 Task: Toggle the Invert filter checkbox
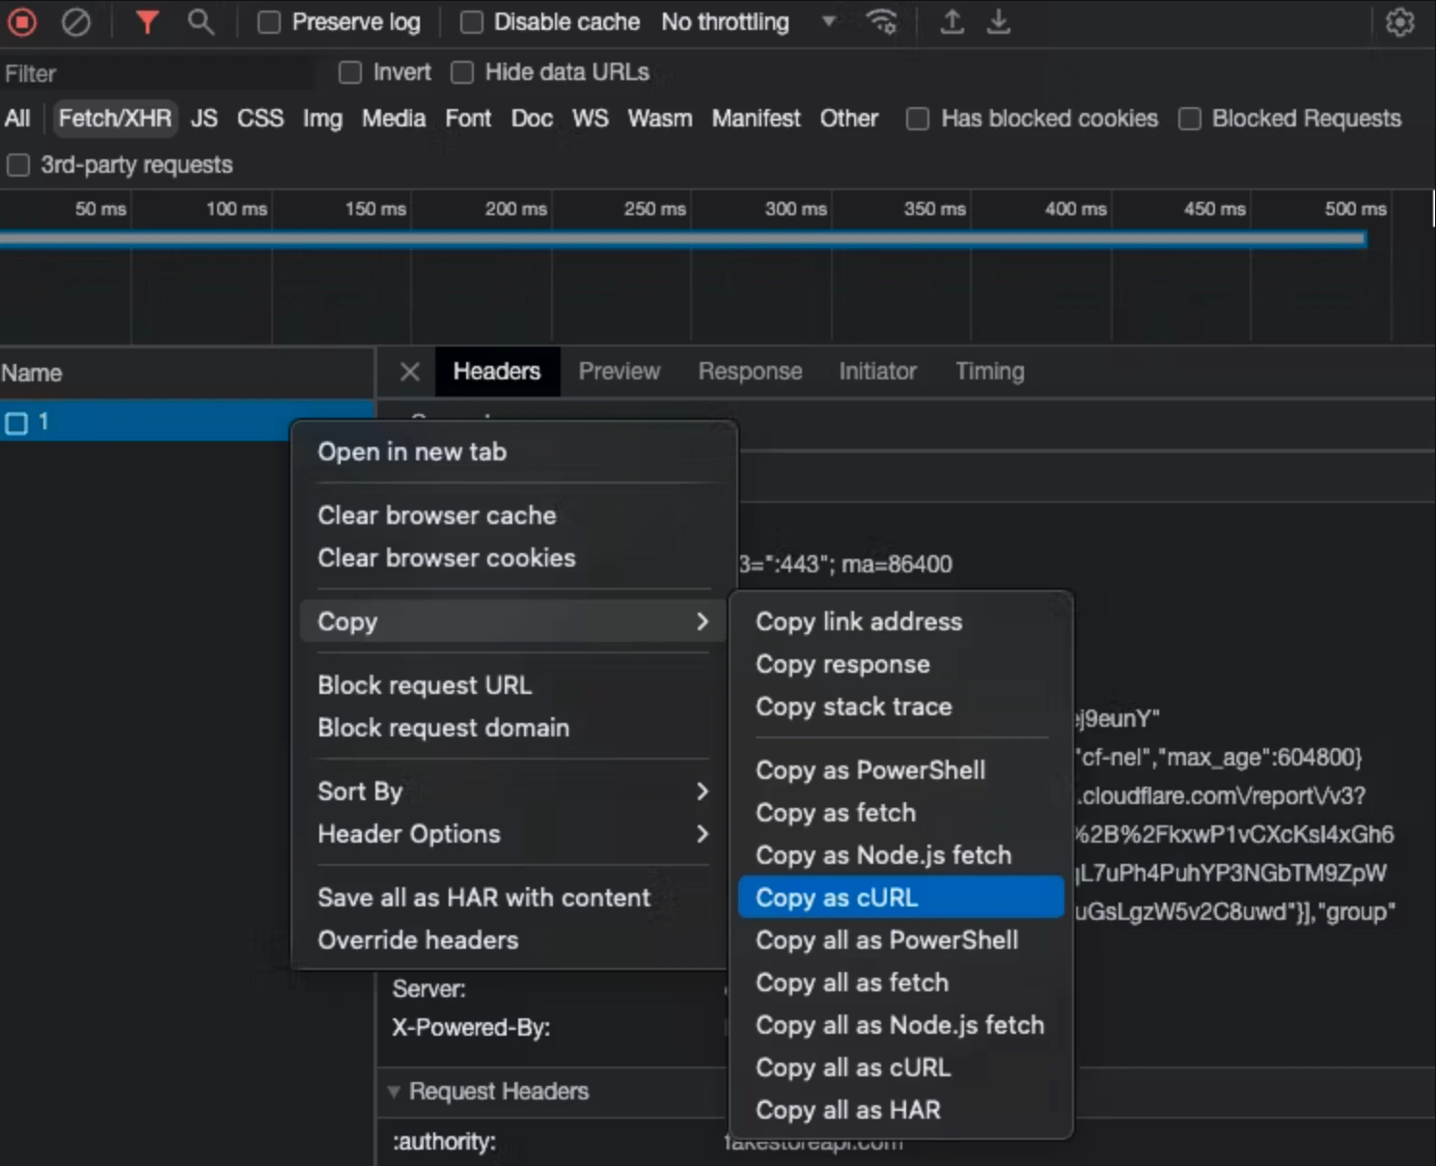click(350, 72)
